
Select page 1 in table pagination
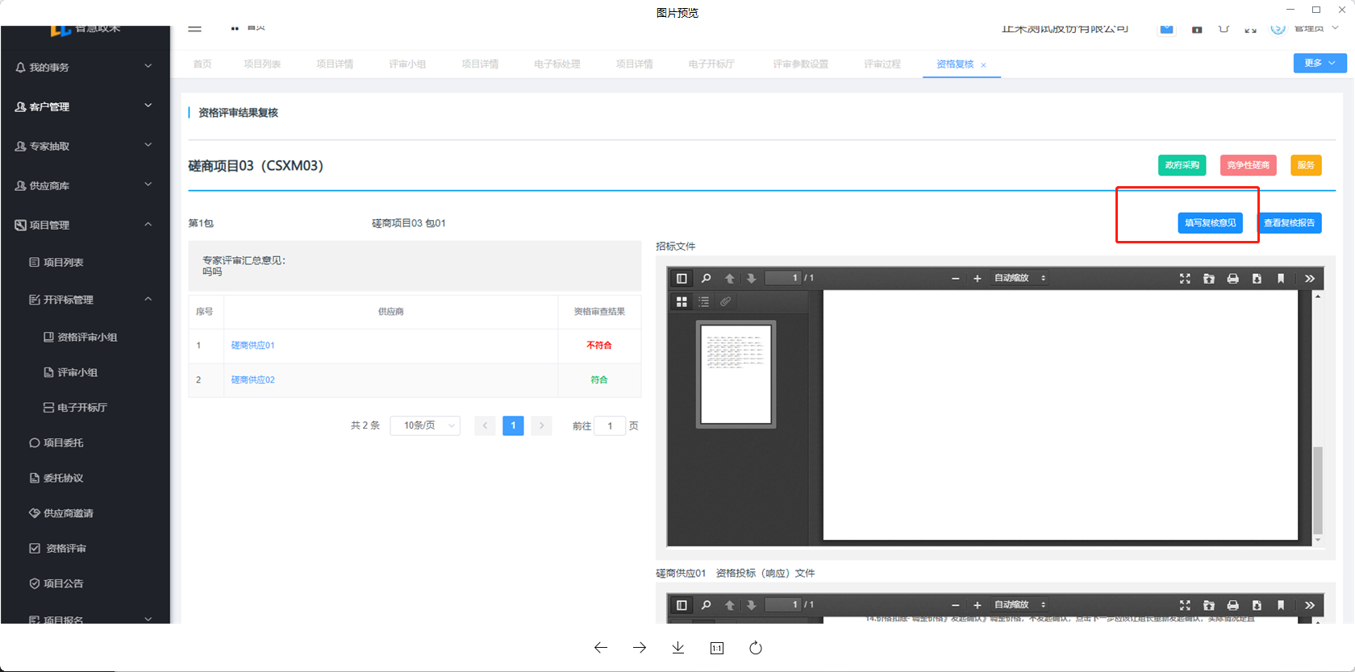point(513,425)
